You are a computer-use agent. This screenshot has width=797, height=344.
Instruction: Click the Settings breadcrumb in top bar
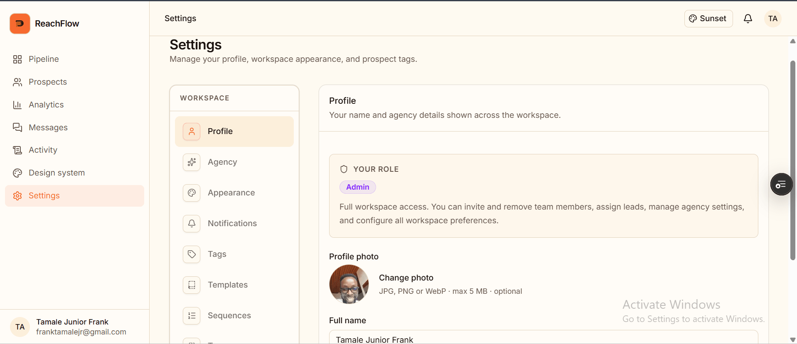pos(180,18)
